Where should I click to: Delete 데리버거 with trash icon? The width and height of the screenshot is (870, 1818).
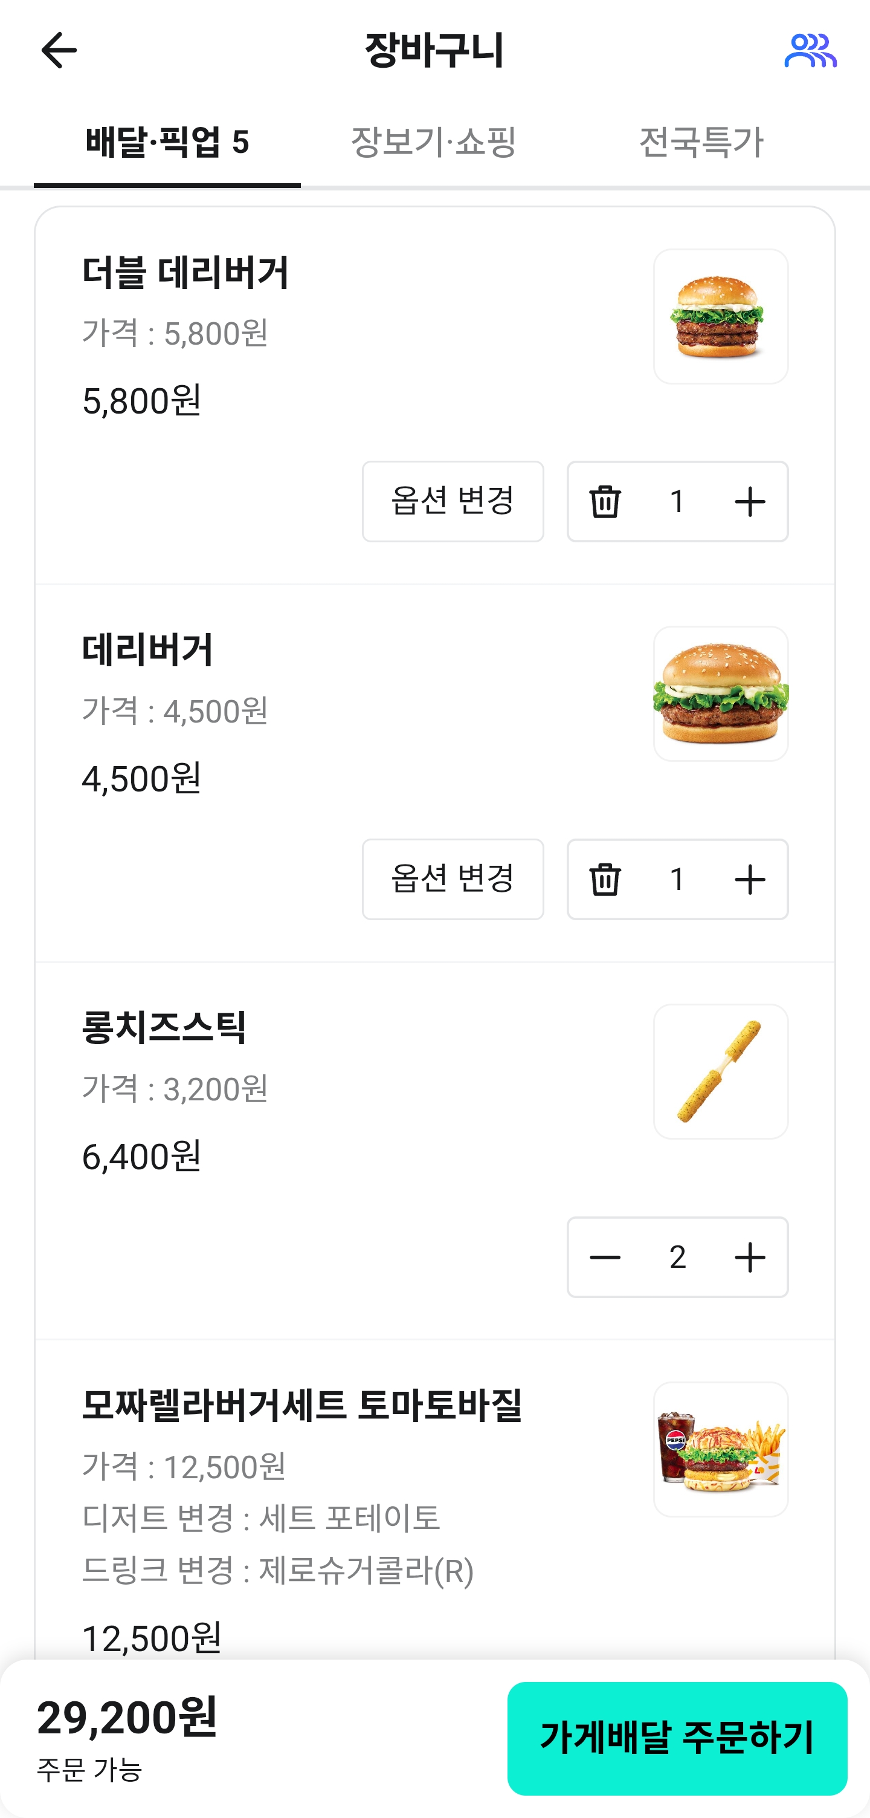click(x=605, y=879)
